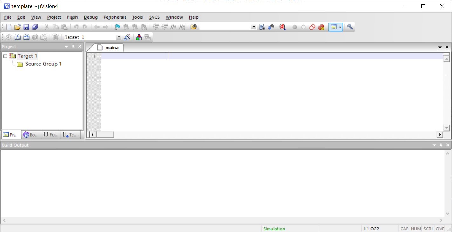Toggle a breakpoint with the gray filled circle icon

pos(295,27)
